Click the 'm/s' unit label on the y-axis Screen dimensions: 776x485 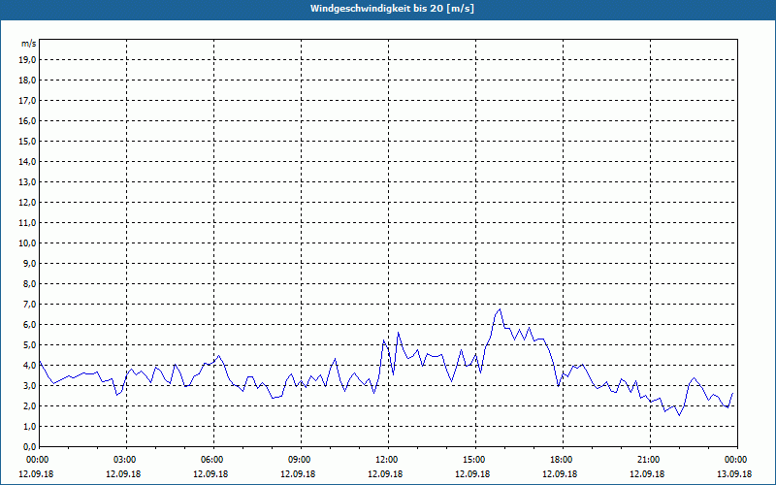tap(29, 44)
